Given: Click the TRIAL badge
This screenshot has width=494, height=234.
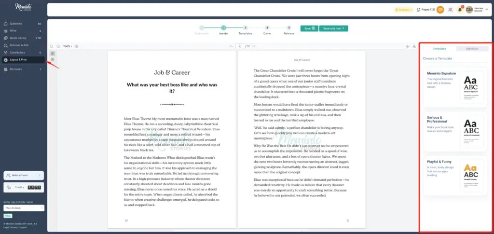Looking at the screenshot, I should (x=8, y=216).
